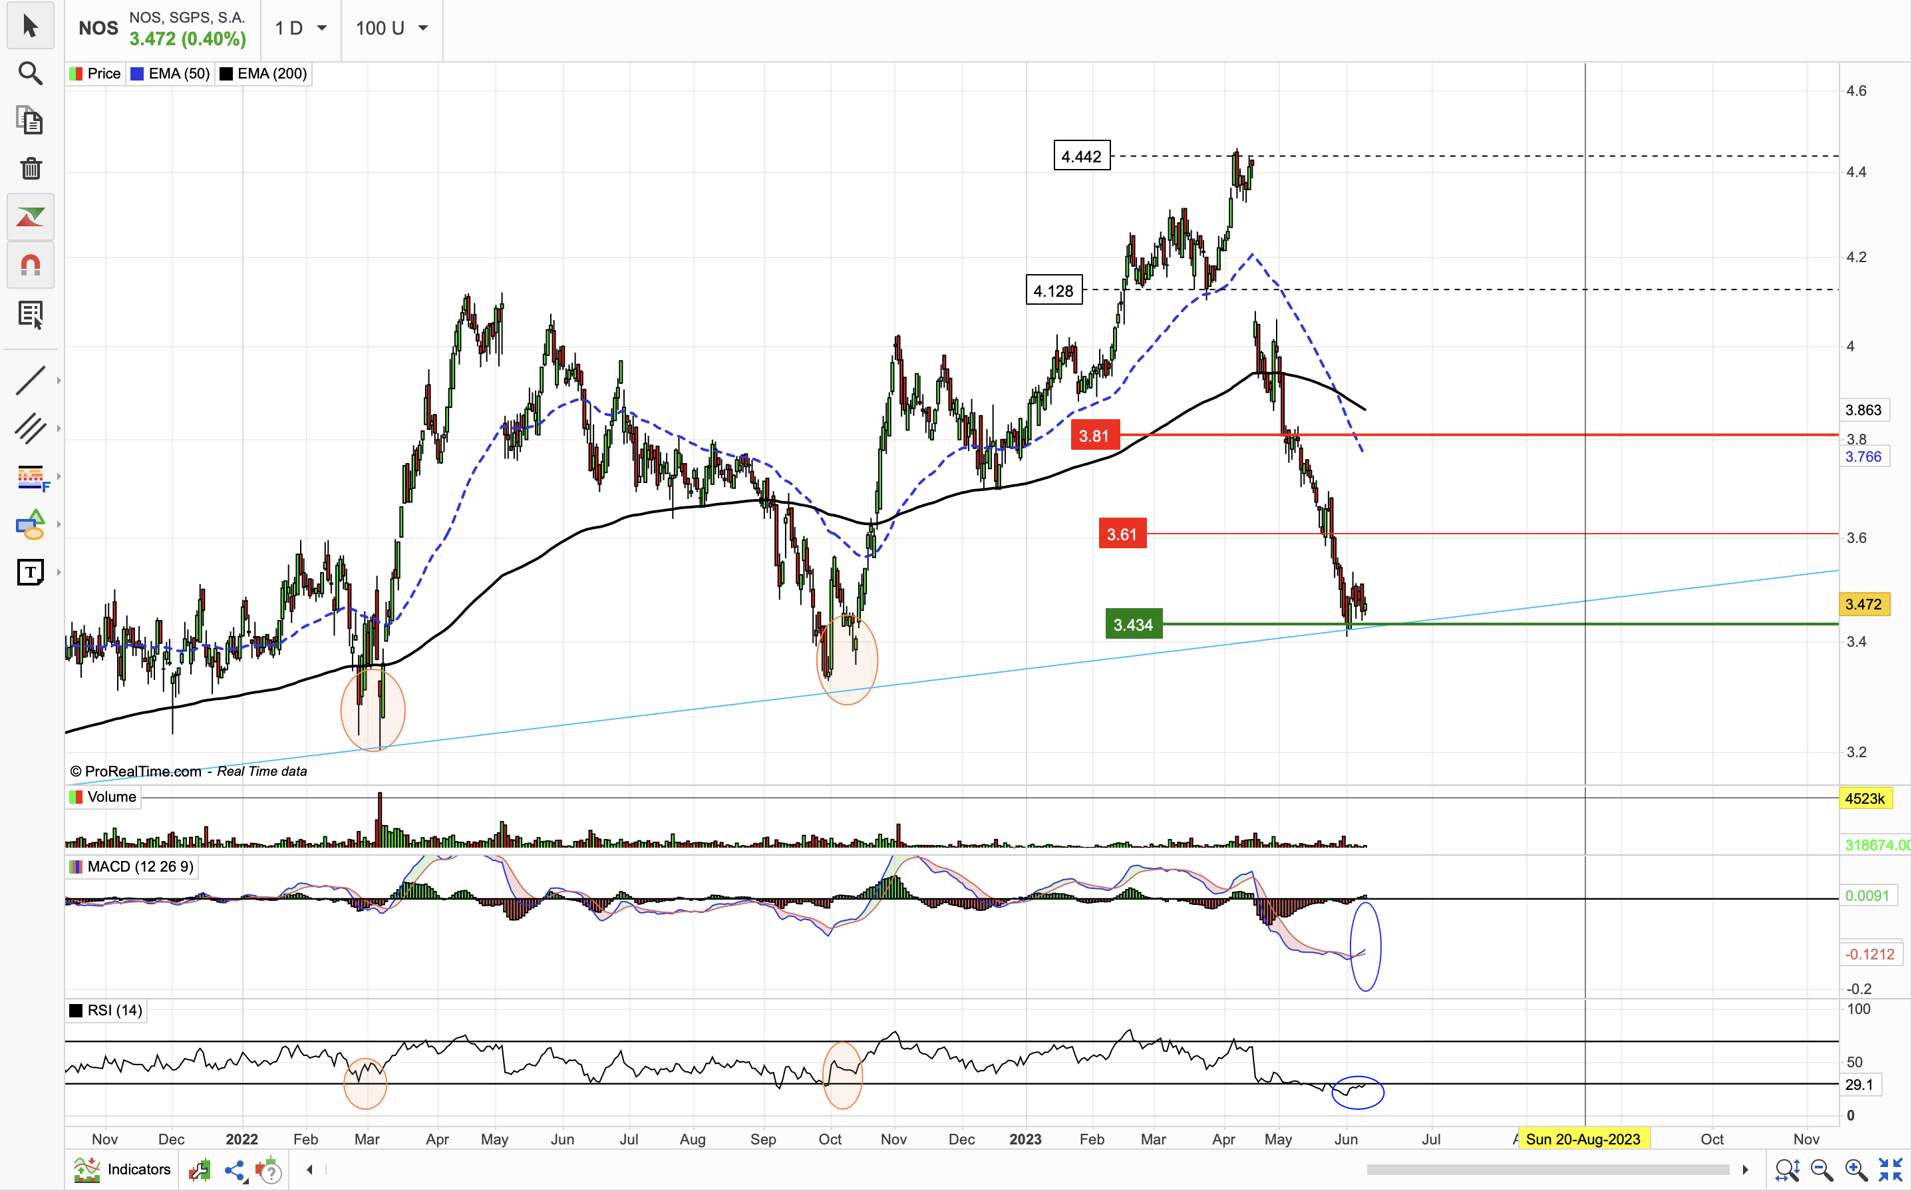Screen dimensions: 1912x1191
Task: Click the shapes drawing tool icon
Action: tap(30, 524)
